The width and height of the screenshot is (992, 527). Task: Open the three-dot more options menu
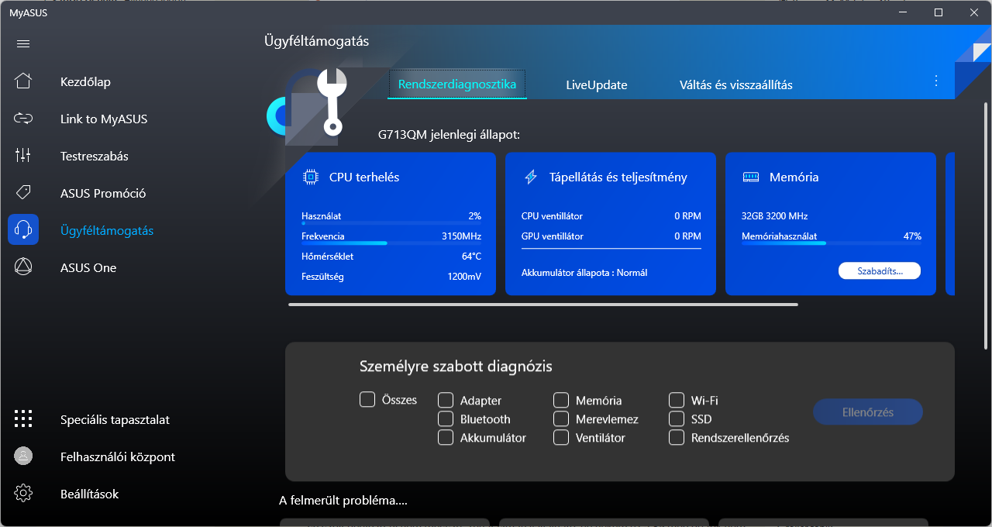[936, 81]
